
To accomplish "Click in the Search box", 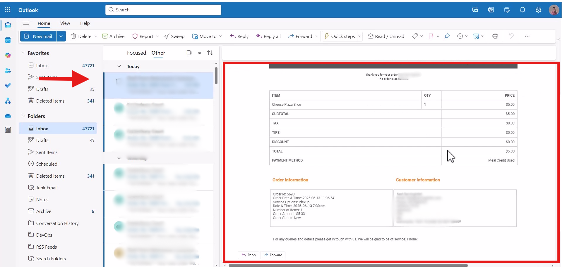I will tap(163, 10).
